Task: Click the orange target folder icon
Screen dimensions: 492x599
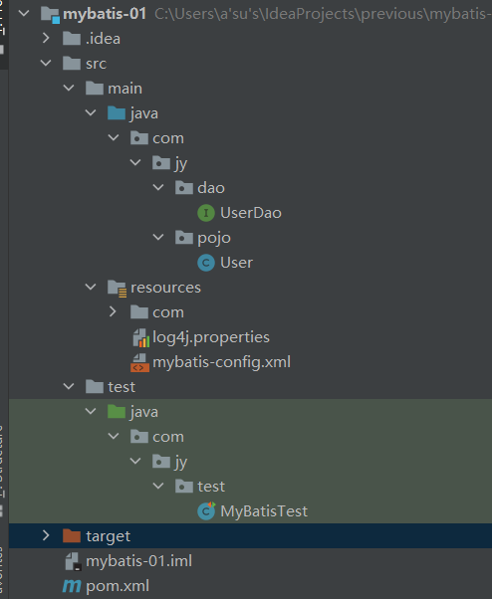Action: point(72,536)
